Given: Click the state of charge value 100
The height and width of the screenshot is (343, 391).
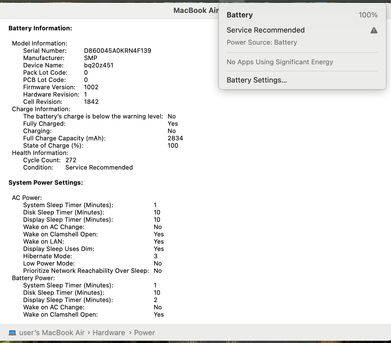Looking at the screenshot, I should pyautogui.click(x=173, y=146).
